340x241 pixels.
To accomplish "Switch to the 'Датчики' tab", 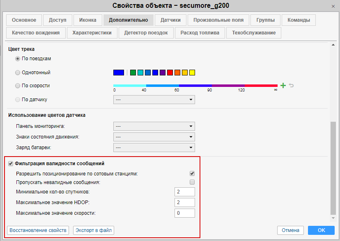I will click(x=171, y=20).
